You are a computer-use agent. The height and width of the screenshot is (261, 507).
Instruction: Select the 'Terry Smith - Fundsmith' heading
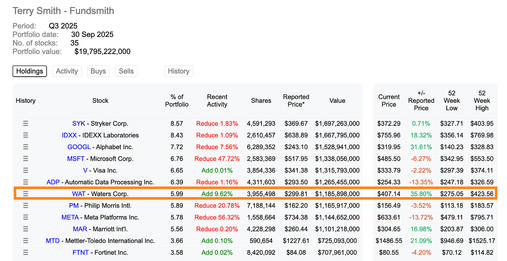coord(63,11)
